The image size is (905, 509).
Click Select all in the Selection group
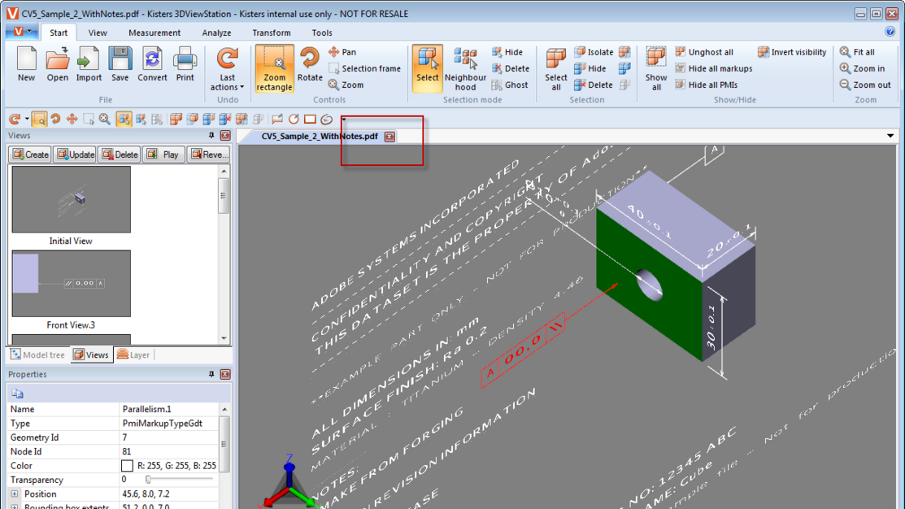[556, 69]
